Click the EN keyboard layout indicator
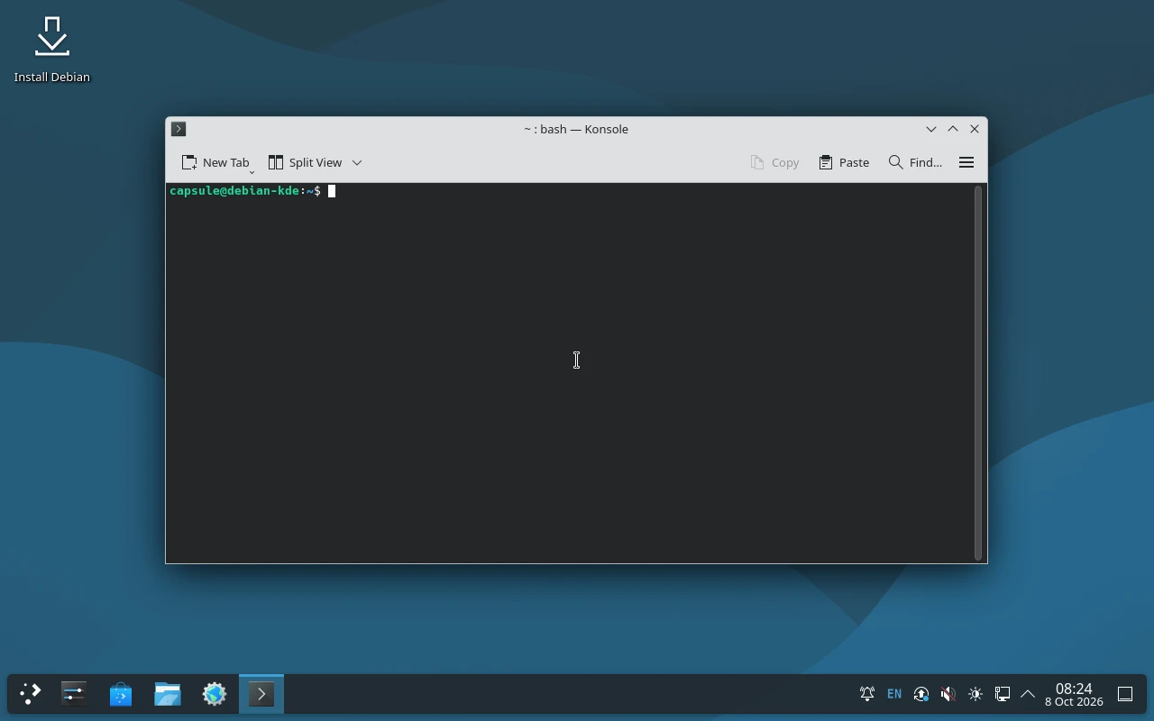 [x=894, y=694]
